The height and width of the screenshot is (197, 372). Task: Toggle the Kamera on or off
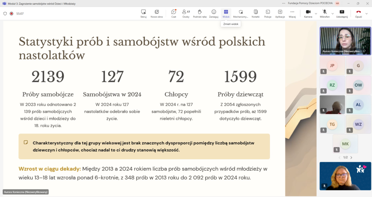coord(308,13)
